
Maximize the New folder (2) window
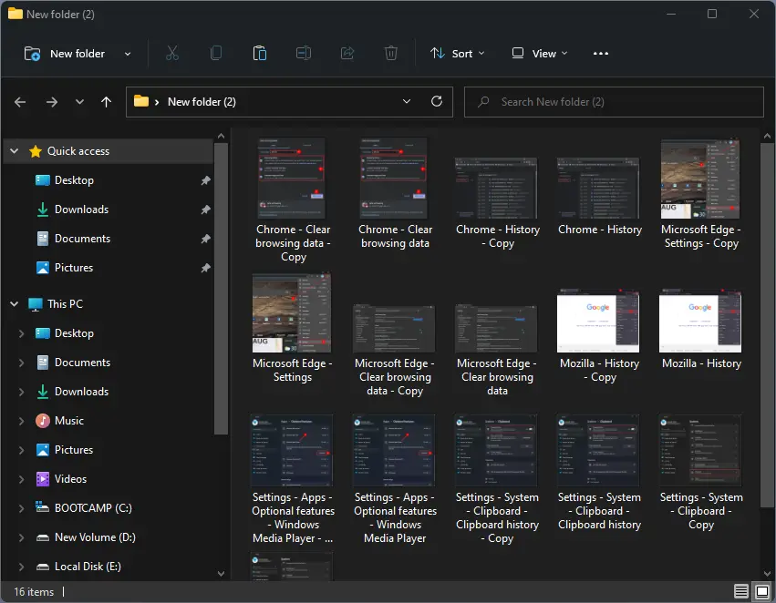711,14
